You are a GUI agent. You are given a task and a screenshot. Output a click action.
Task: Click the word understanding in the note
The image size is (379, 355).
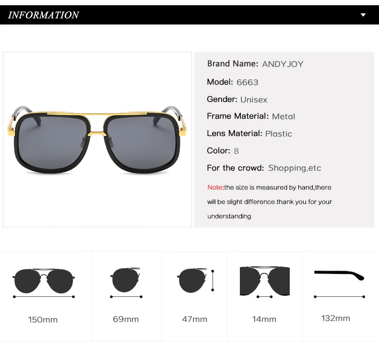click(x=229, y=216)
